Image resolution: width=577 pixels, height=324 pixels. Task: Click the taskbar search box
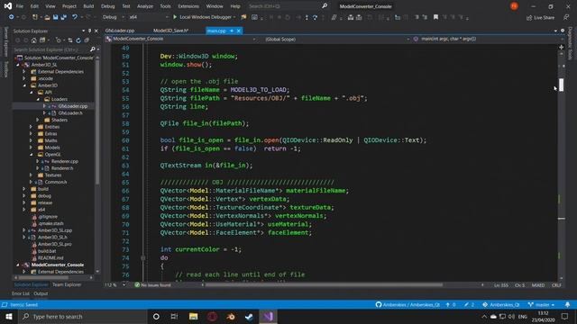tap(82, 316)
